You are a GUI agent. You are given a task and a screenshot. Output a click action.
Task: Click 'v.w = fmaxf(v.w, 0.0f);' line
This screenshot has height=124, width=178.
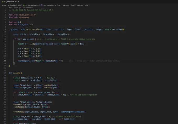[x=30, y=56]
